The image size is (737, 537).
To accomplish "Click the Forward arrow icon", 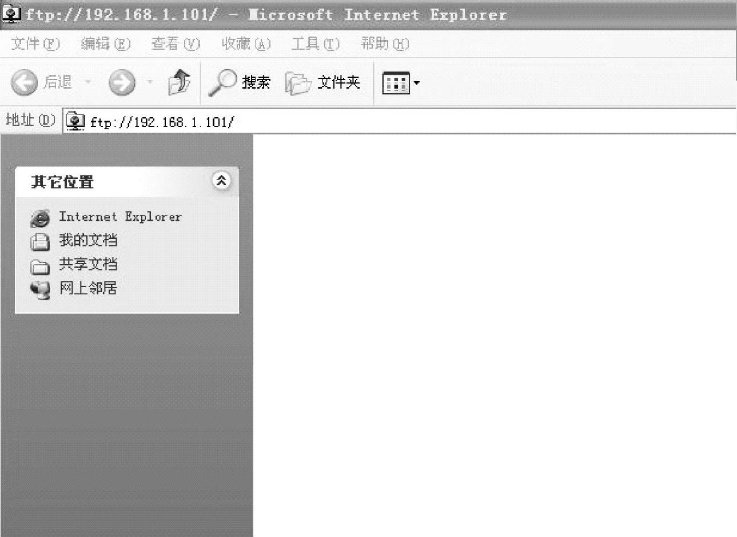I will point(122,83).
